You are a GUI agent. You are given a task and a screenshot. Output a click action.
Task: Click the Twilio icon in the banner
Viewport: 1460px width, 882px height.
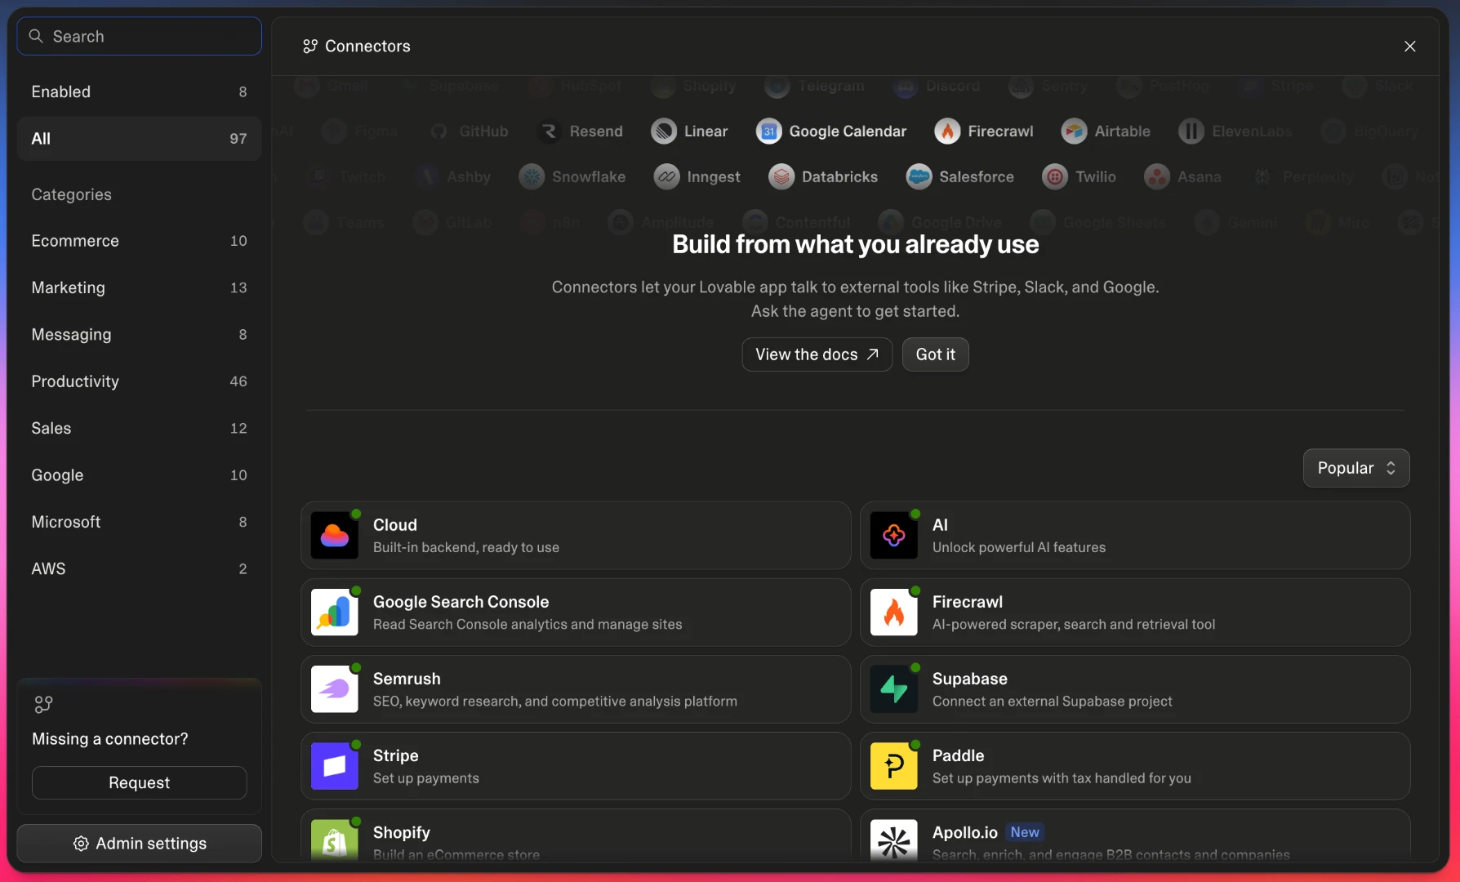click(1055, 177)
